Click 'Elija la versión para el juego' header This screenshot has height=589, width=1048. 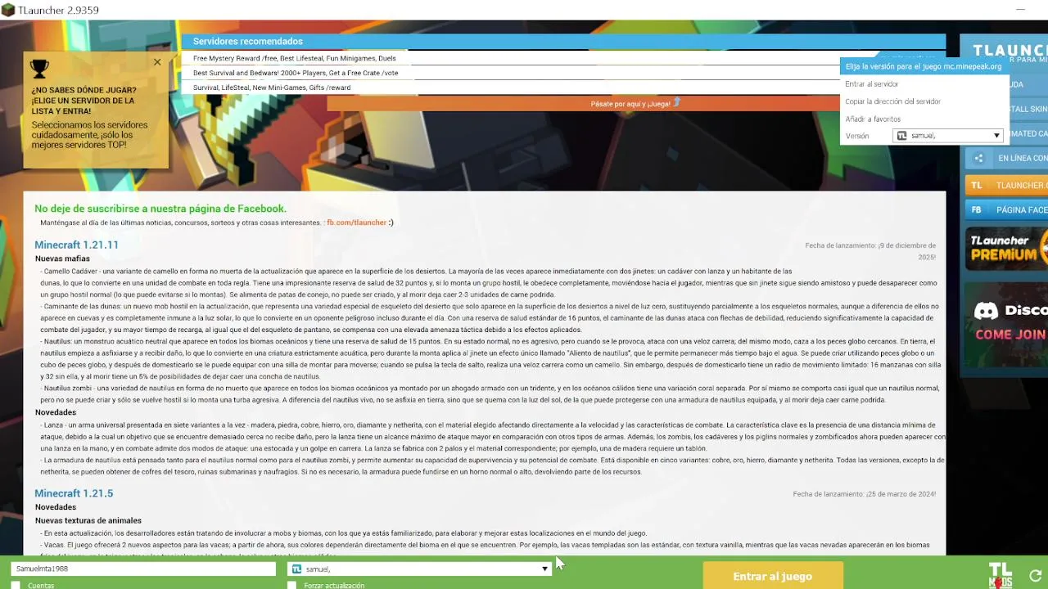924,66
